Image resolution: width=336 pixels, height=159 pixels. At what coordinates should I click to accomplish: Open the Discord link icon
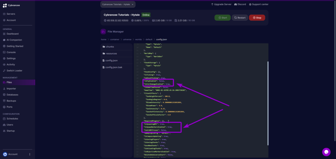(237, 4)
